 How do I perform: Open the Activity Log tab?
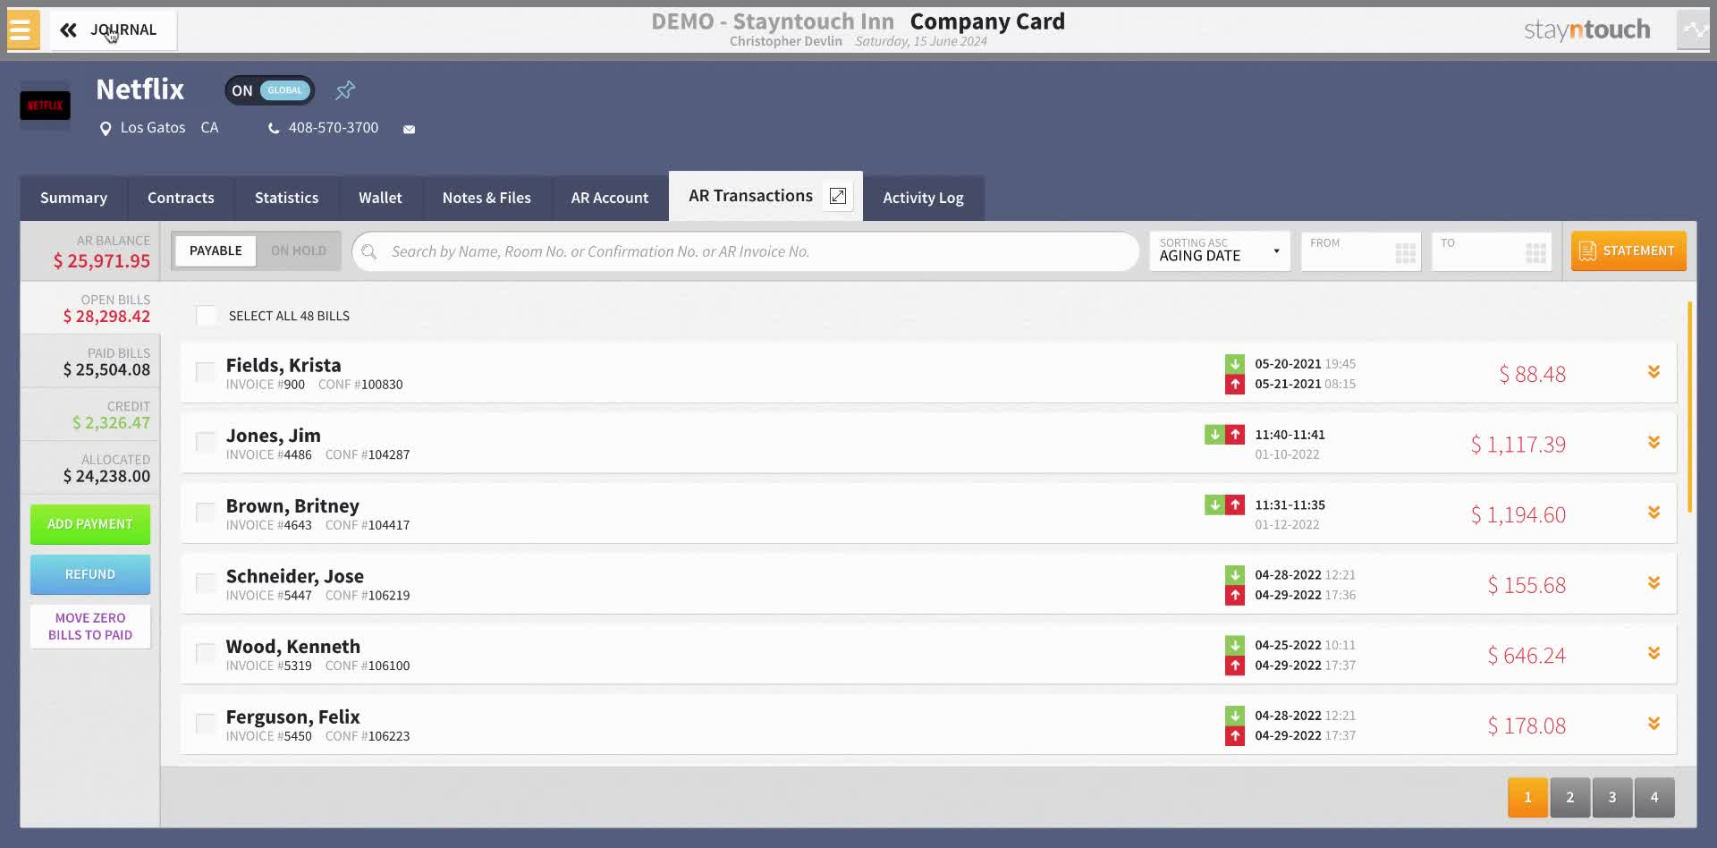pos(923,198)
